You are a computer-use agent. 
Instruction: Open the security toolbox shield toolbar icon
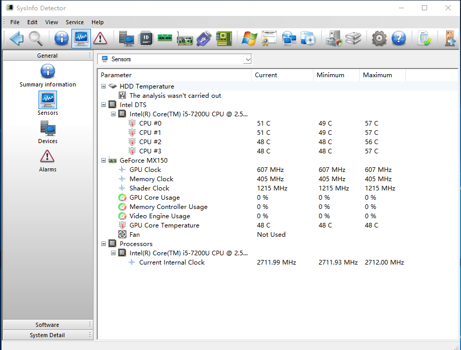coord(334,39)
